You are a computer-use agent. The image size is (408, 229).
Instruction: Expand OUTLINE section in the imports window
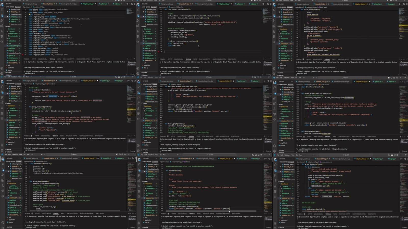[9, 73]
